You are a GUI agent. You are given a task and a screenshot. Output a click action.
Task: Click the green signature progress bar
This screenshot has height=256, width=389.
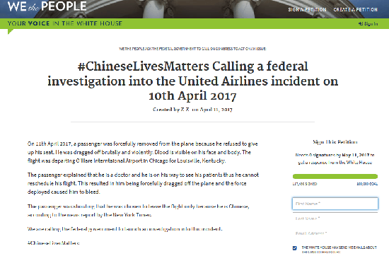[335, 176]
